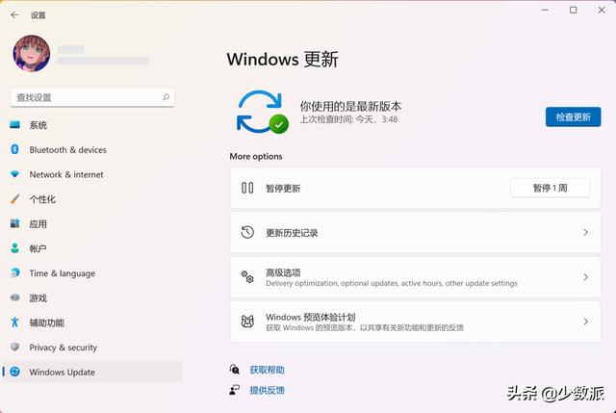
Task: Click the 上次检查时间 status text
Action: point(348,119)
